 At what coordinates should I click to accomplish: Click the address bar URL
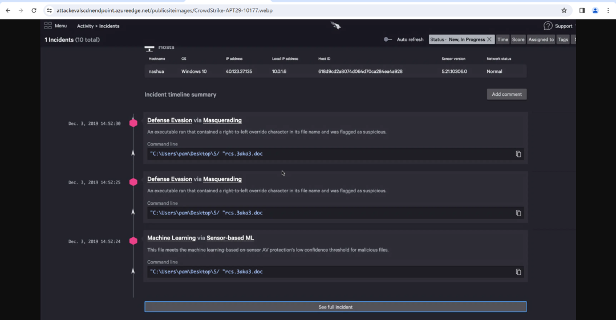165,11
